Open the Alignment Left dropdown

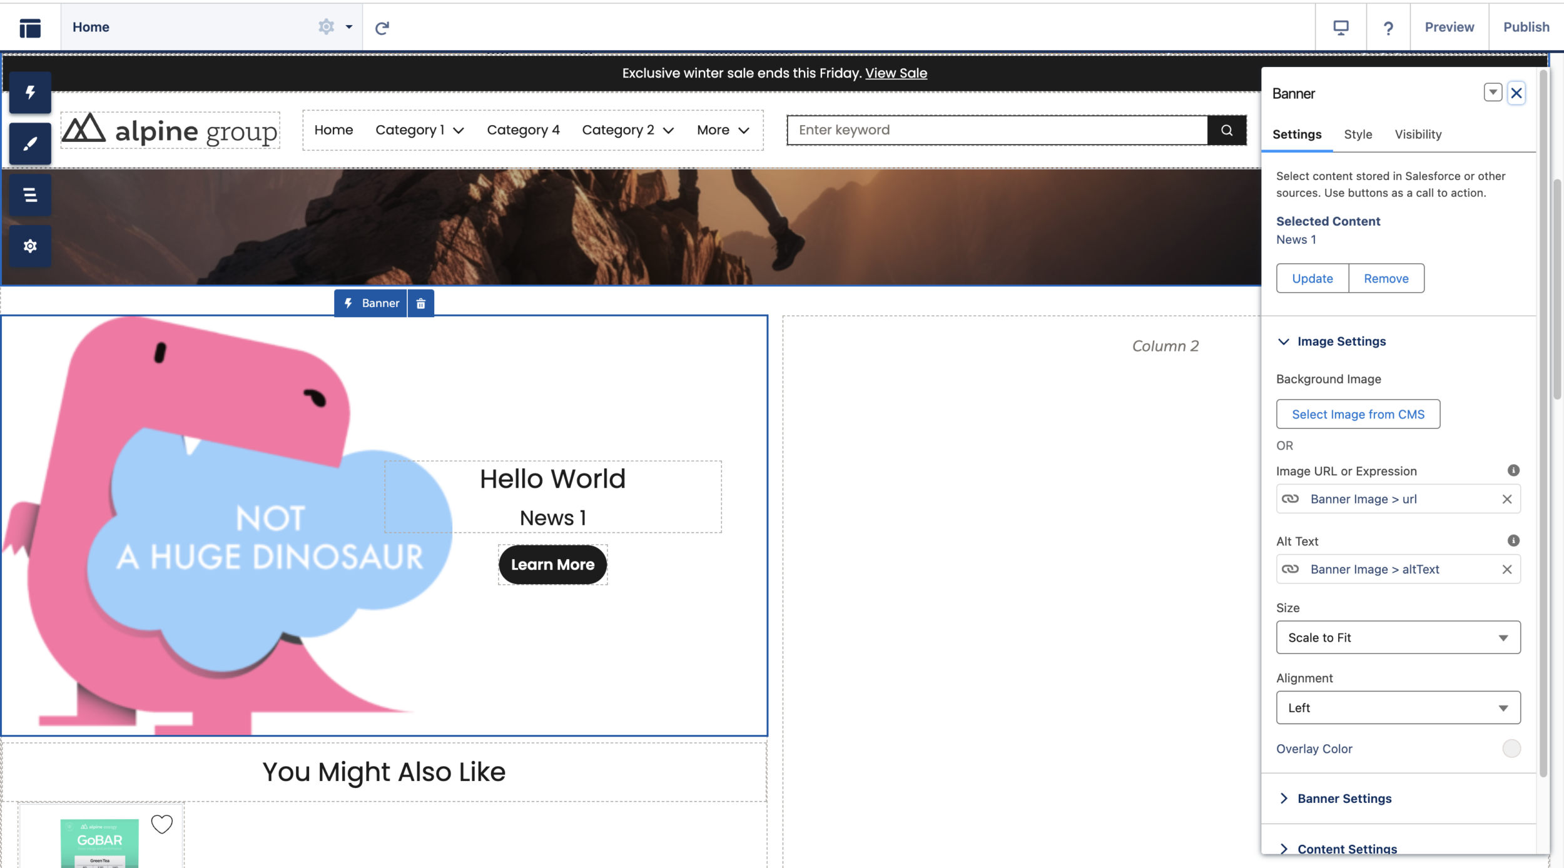(x=1398, y=708)
